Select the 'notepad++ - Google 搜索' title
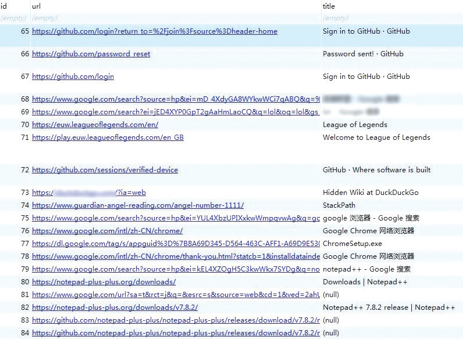This screenshot has width=463, height=340. click(x=367, y=269)
